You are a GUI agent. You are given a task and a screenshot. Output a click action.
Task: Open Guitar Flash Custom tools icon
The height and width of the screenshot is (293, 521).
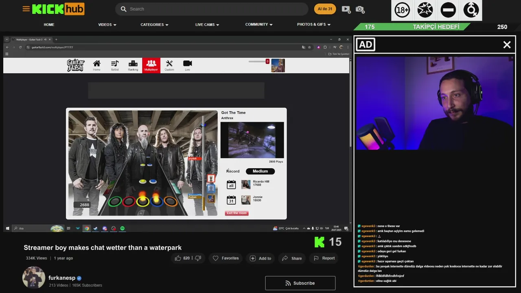169,65
